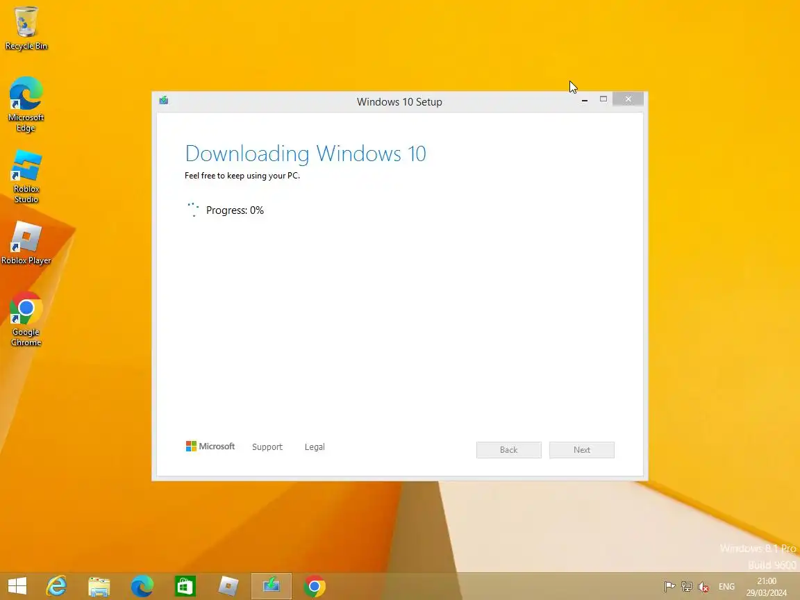Select the Roblox Studio desktop shortcut
This screenshot has width=800, height=600.
coord(26,176)
